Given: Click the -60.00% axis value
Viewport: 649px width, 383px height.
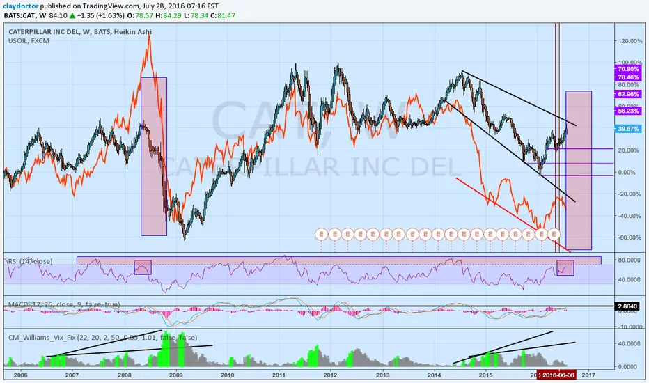Looking at the screenshot, I should pos(629,237).
